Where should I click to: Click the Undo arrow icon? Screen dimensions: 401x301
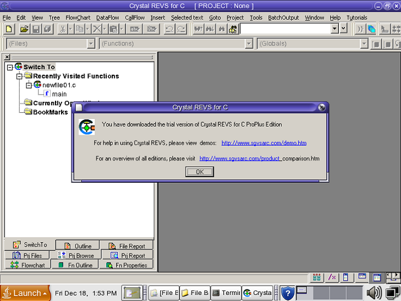point(169,29)
